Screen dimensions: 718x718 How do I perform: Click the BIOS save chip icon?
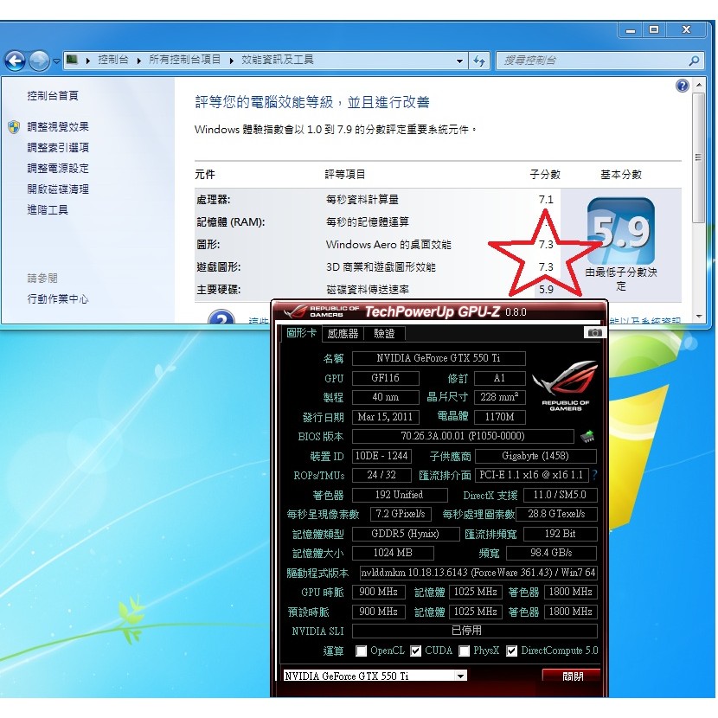coord(587,436)
